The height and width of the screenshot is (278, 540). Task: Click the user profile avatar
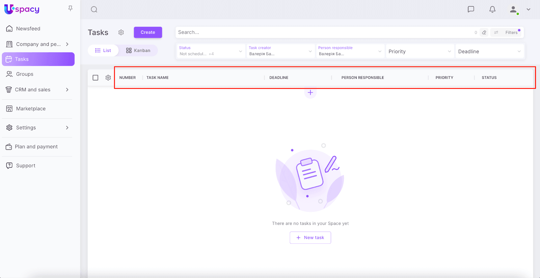click(514, 10)
